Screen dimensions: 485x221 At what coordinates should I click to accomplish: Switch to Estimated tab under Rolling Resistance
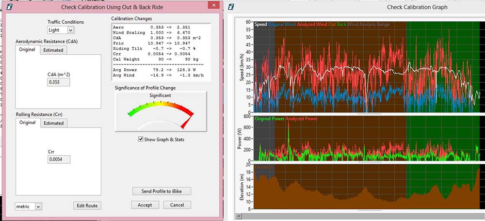[53, 123]
